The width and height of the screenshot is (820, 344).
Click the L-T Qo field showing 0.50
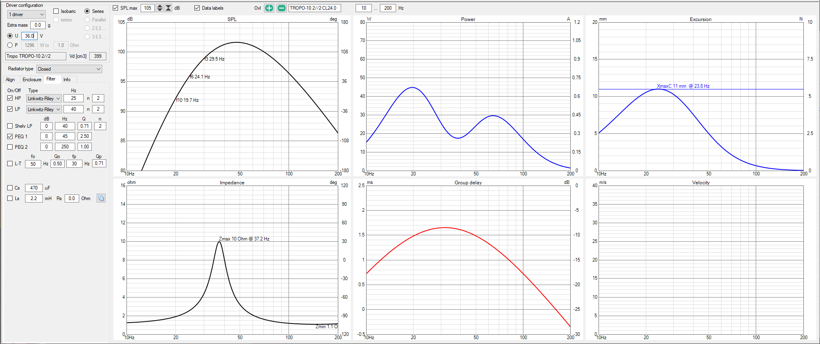pyautogui.click(x=58, y=164)
